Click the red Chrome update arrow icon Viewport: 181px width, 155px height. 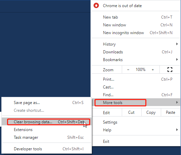click(x=96, y=5)
